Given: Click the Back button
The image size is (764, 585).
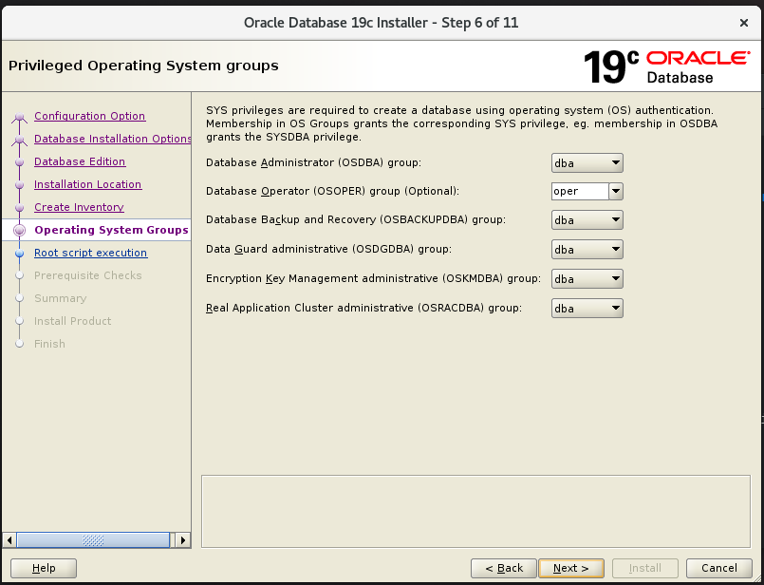Looking at the screenshot, I should (x=504, y=568).
